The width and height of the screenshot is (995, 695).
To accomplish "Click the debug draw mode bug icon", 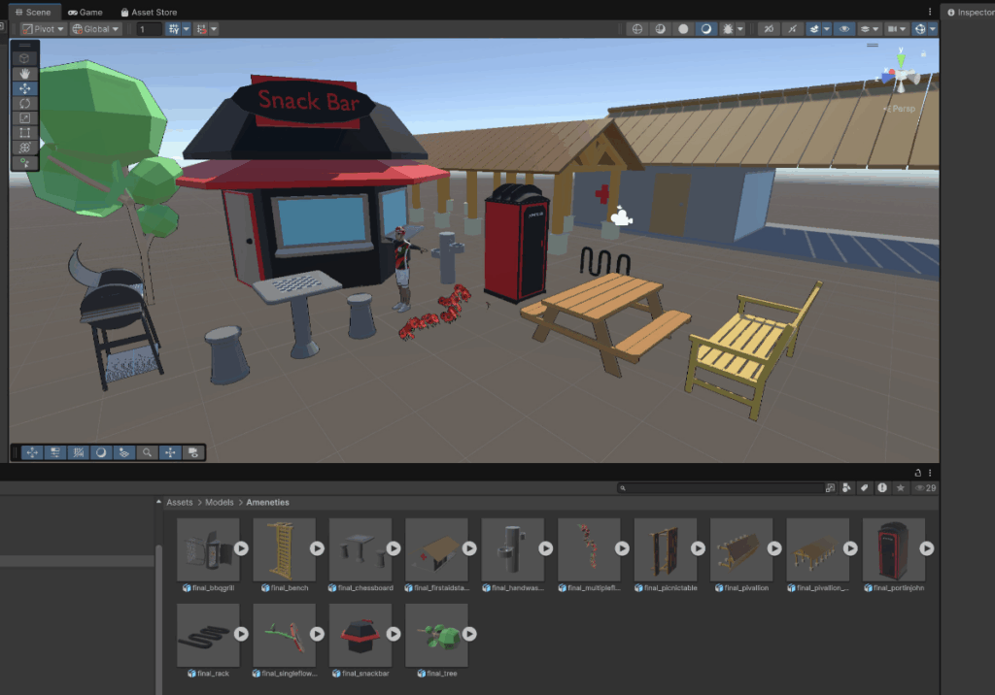I will [x=726, y=29].
